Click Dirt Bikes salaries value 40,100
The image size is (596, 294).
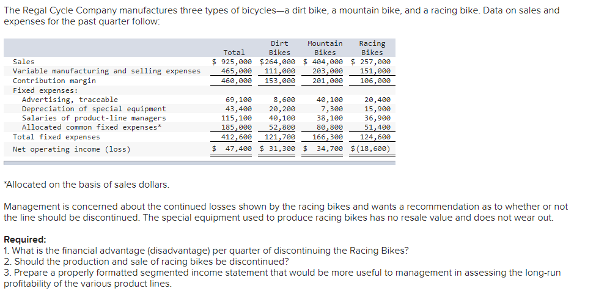point(282,118)
